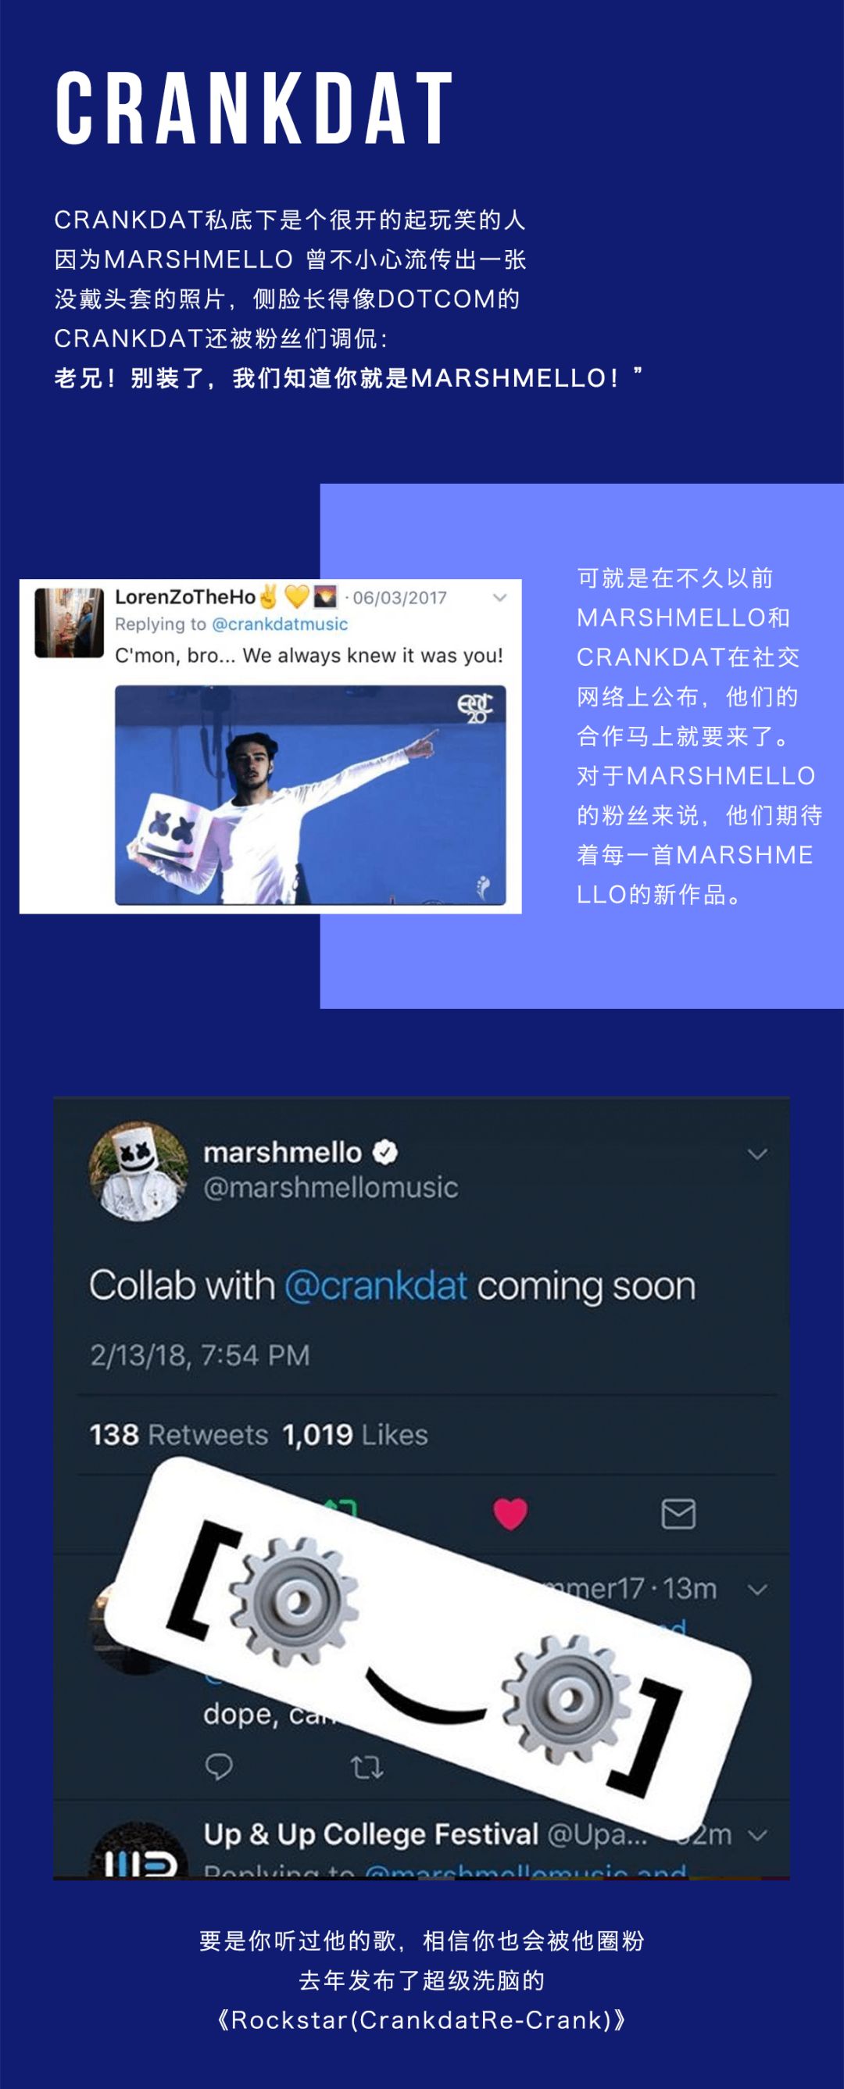Click the red heart like icon
The height and width of the screenshot is (2089, 844).
tap(510, 1513)
